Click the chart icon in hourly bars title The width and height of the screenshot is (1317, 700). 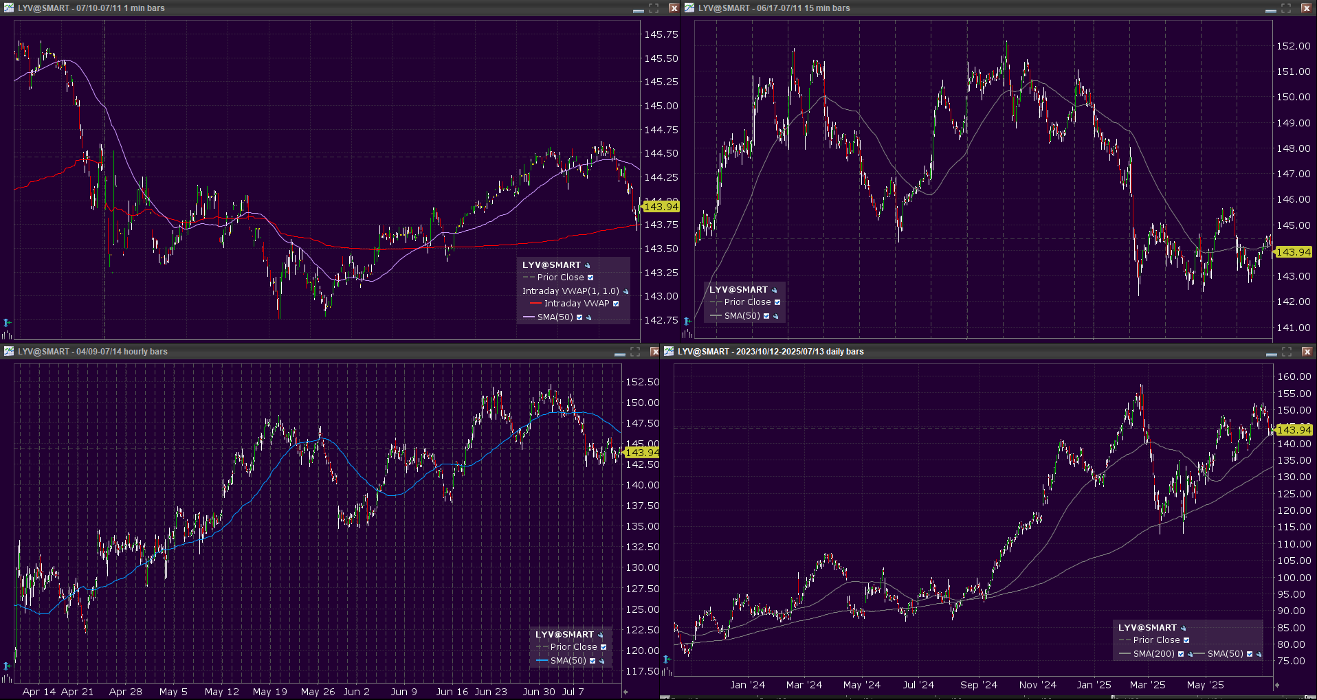coord(9,351)
